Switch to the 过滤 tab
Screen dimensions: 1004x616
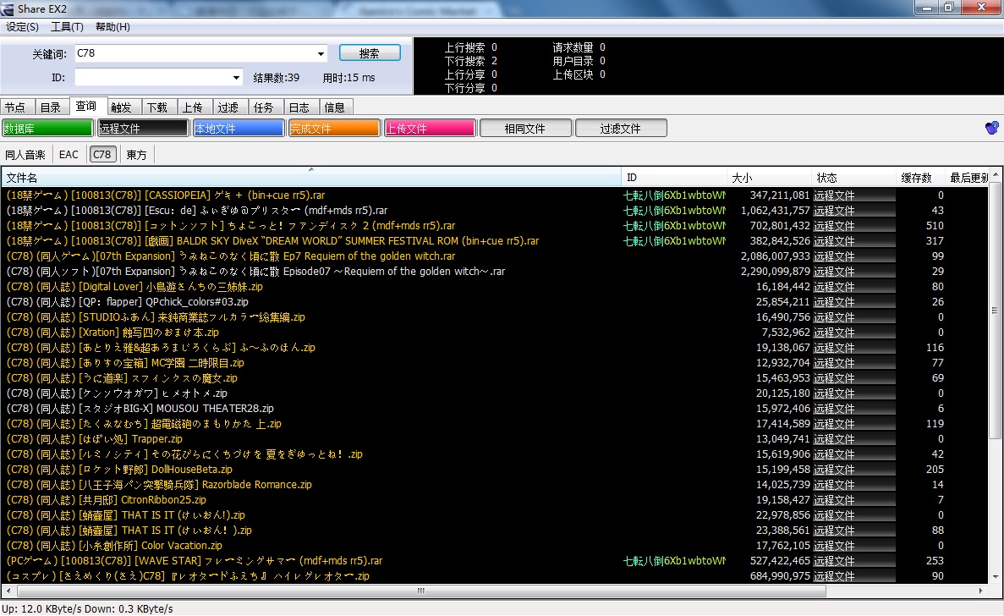tap(228, 107)
